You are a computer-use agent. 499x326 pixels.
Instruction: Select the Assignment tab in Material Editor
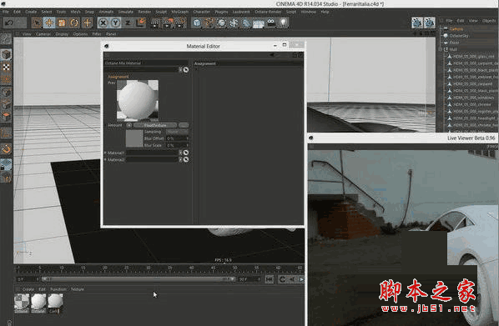(118, 77)
